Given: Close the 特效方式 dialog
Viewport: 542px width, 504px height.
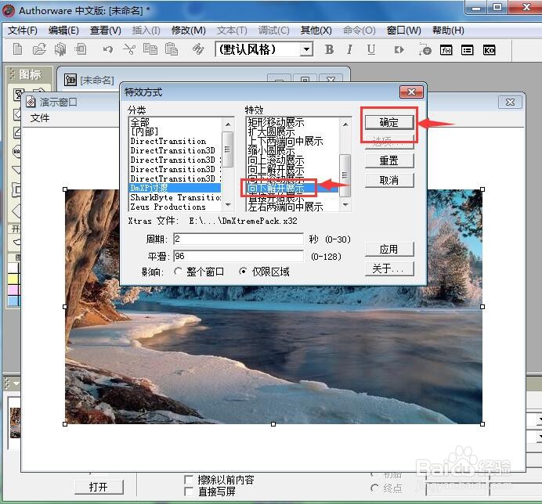Looking at the screenshot, I should pyautogui.click(x=411, y=92).
